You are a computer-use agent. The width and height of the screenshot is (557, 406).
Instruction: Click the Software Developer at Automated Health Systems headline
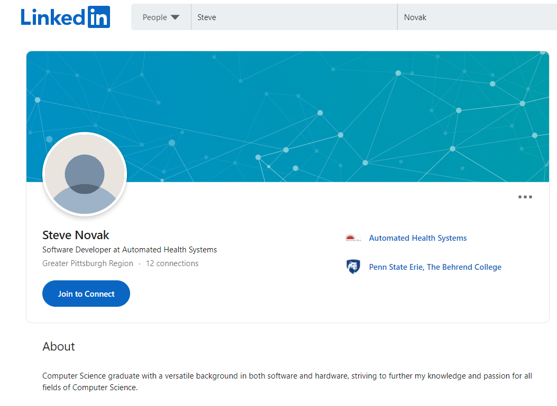(x=130, y=250)
